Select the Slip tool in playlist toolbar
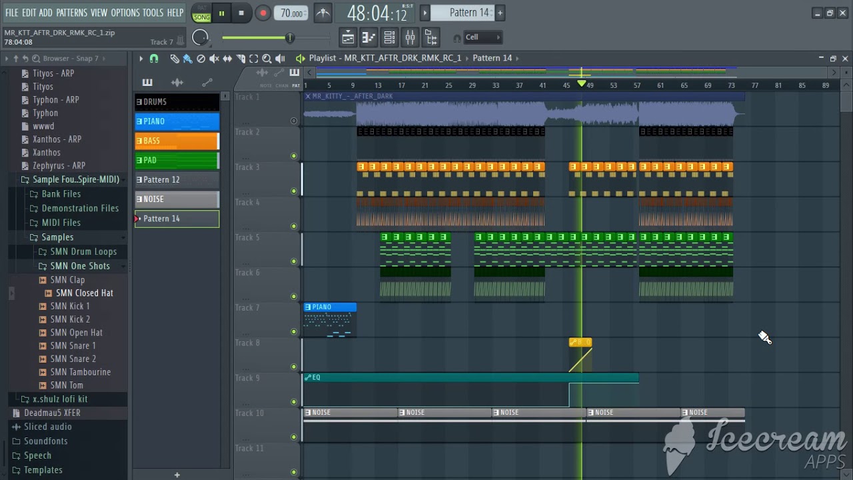853x480 pixels. (227, 59)
